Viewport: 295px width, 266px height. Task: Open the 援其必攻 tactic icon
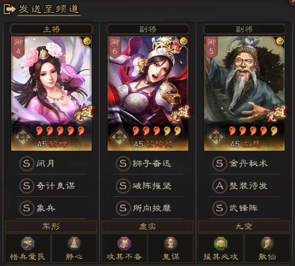coord(221,244)
